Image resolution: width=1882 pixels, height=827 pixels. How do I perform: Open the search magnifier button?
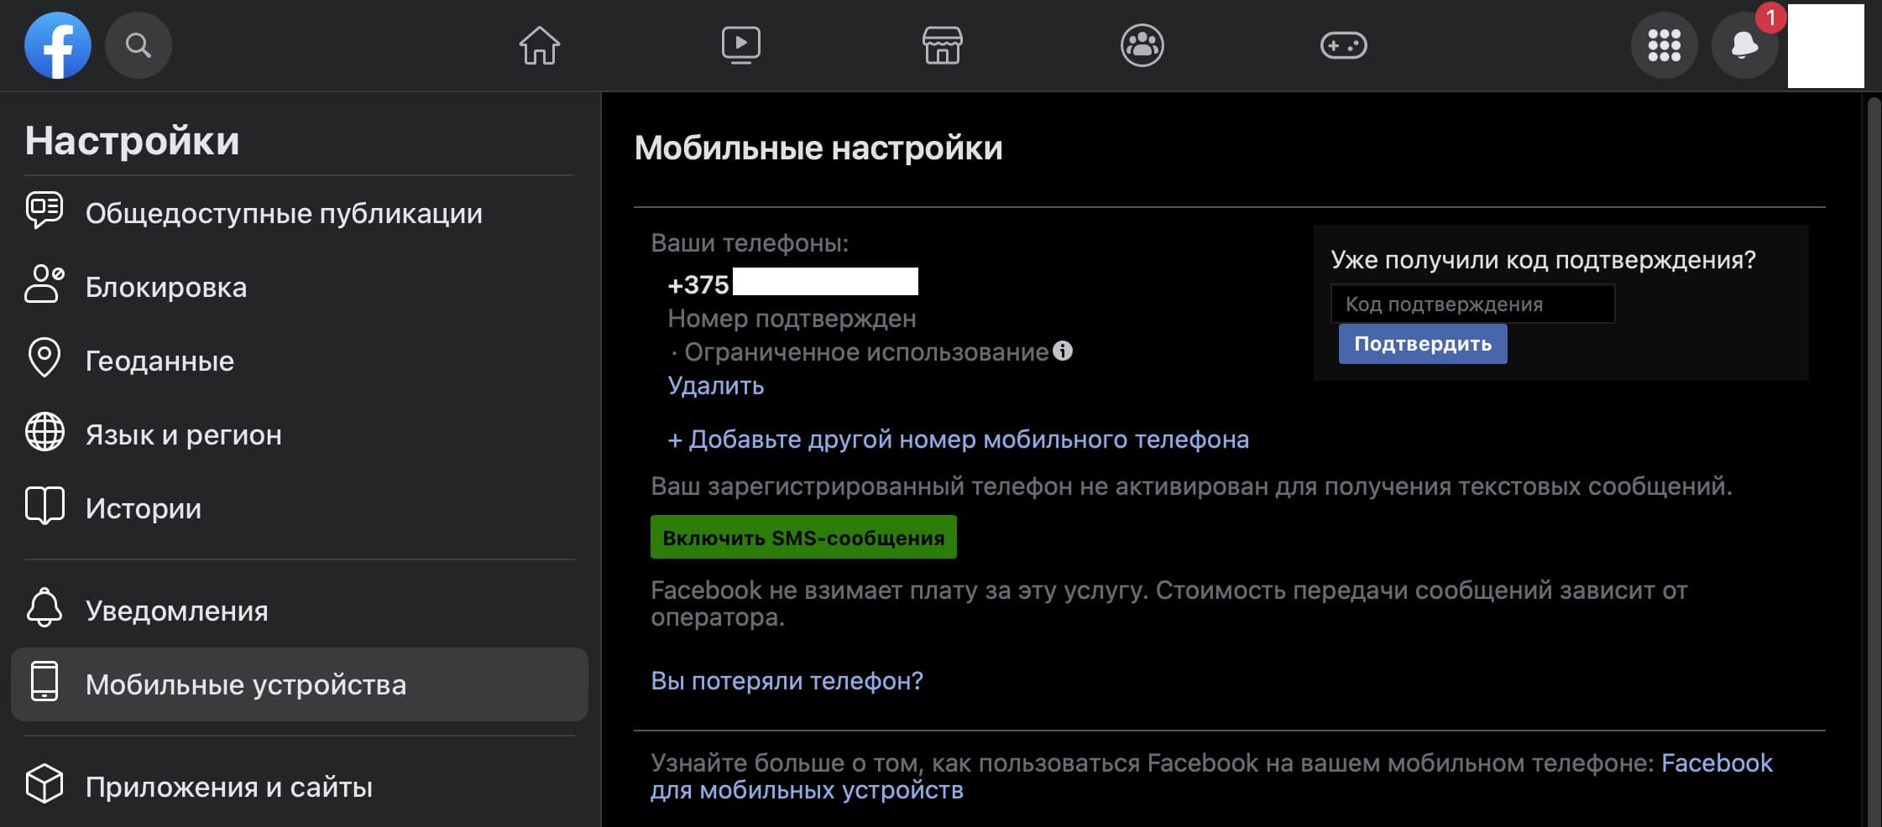(x=139, y=45)
